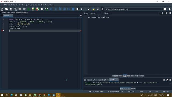This screenshot has width=172, height=97.
Task: Toggle the Help pane lock
Action: click(x=166, y=13)
